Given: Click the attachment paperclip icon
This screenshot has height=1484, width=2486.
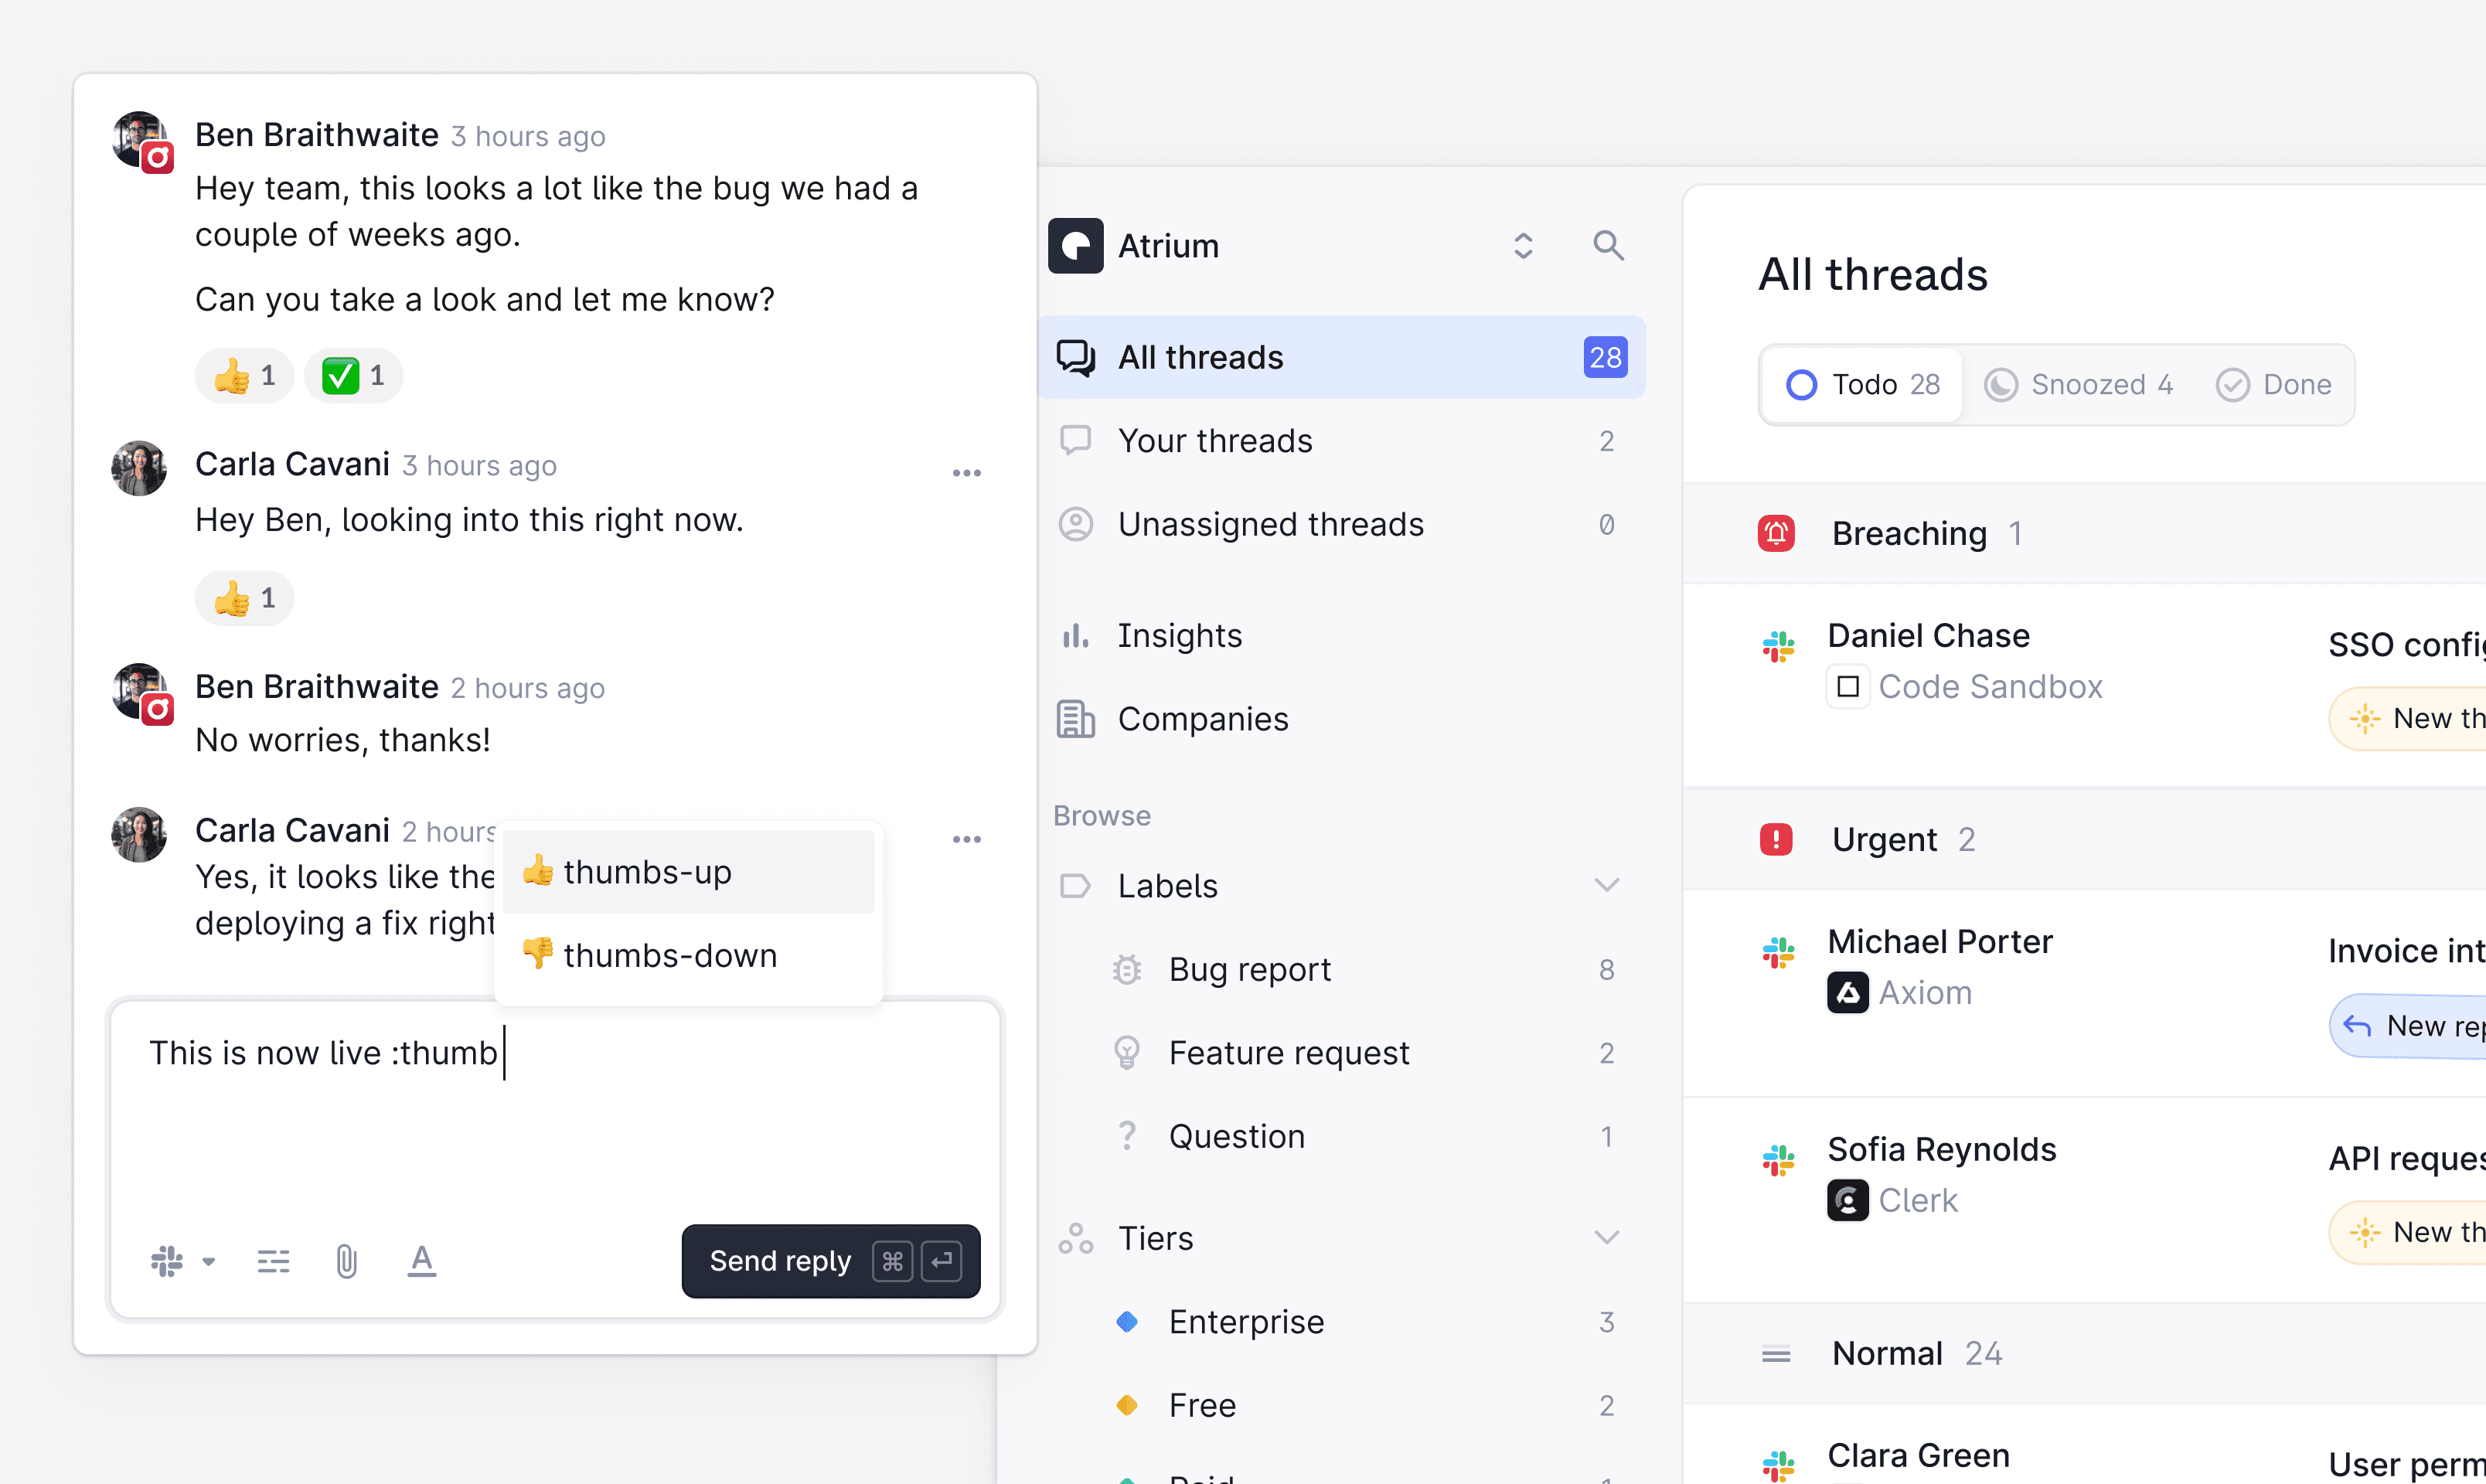Looking at the screenshot, I should click(346, 1261).
